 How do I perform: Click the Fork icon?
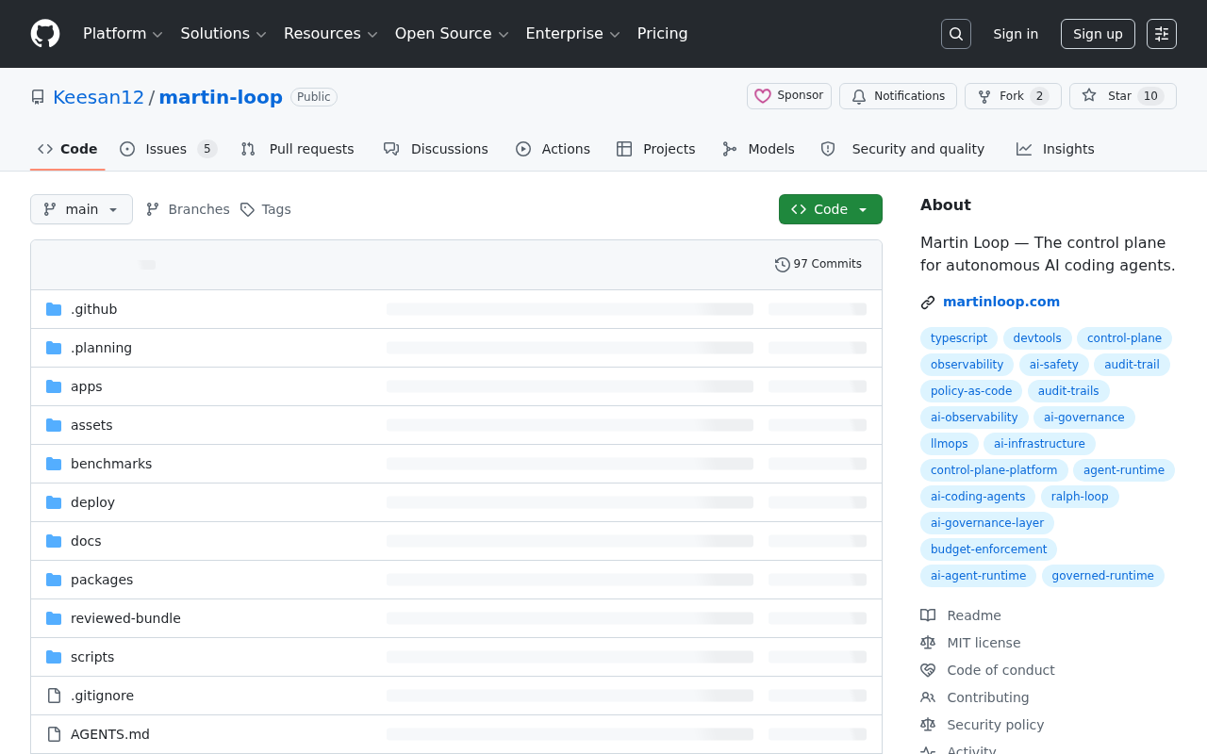pos(984,96)
